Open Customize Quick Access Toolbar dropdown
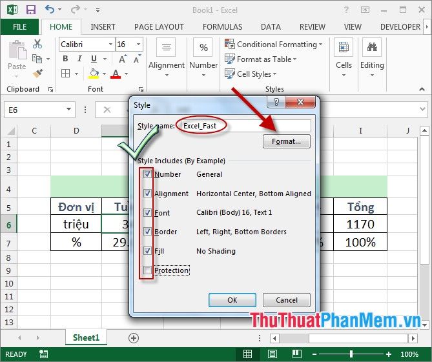Screen dimensions: 432x362 coord(98,10)
